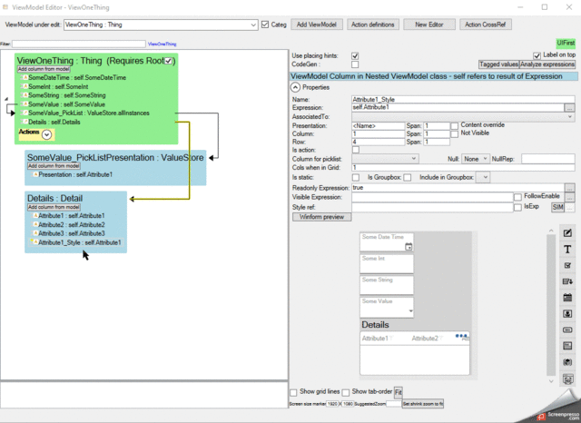Open the ellipsis editor for Readonly Expression

569,188
